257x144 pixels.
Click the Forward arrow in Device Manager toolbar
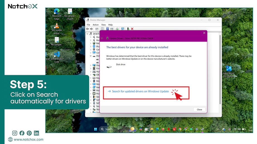(x=91, y=29)
